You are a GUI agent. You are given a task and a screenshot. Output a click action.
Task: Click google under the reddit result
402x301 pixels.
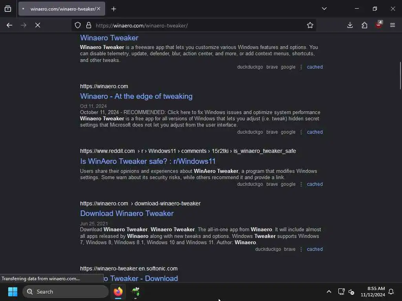tap(288, 184)
